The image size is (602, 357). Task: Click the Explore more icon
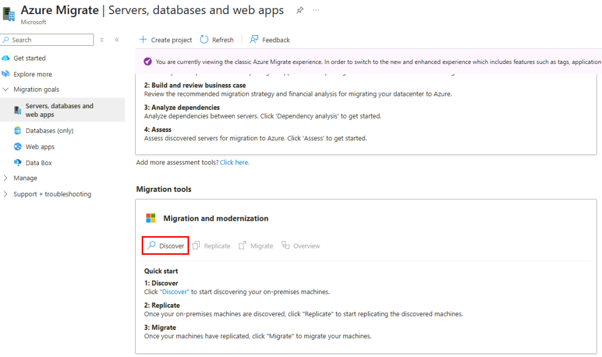coord(5,73)
